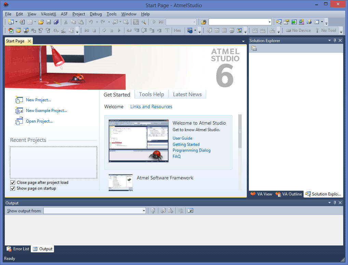
Task: Open the Debug menu
Action: tap(96, 14)
